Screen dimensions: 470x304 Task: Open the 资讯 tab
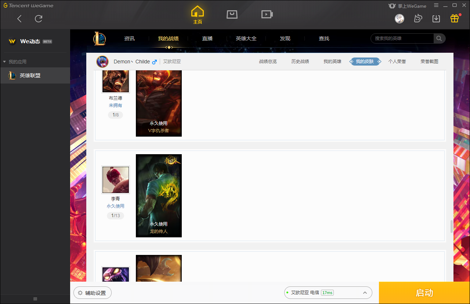click(129, 38)
